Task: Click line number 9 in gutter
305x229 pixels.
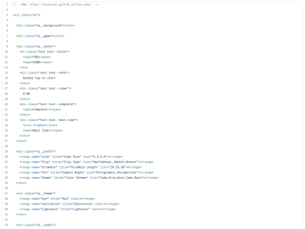Action: pyautogui.click(x=7, y=46)
